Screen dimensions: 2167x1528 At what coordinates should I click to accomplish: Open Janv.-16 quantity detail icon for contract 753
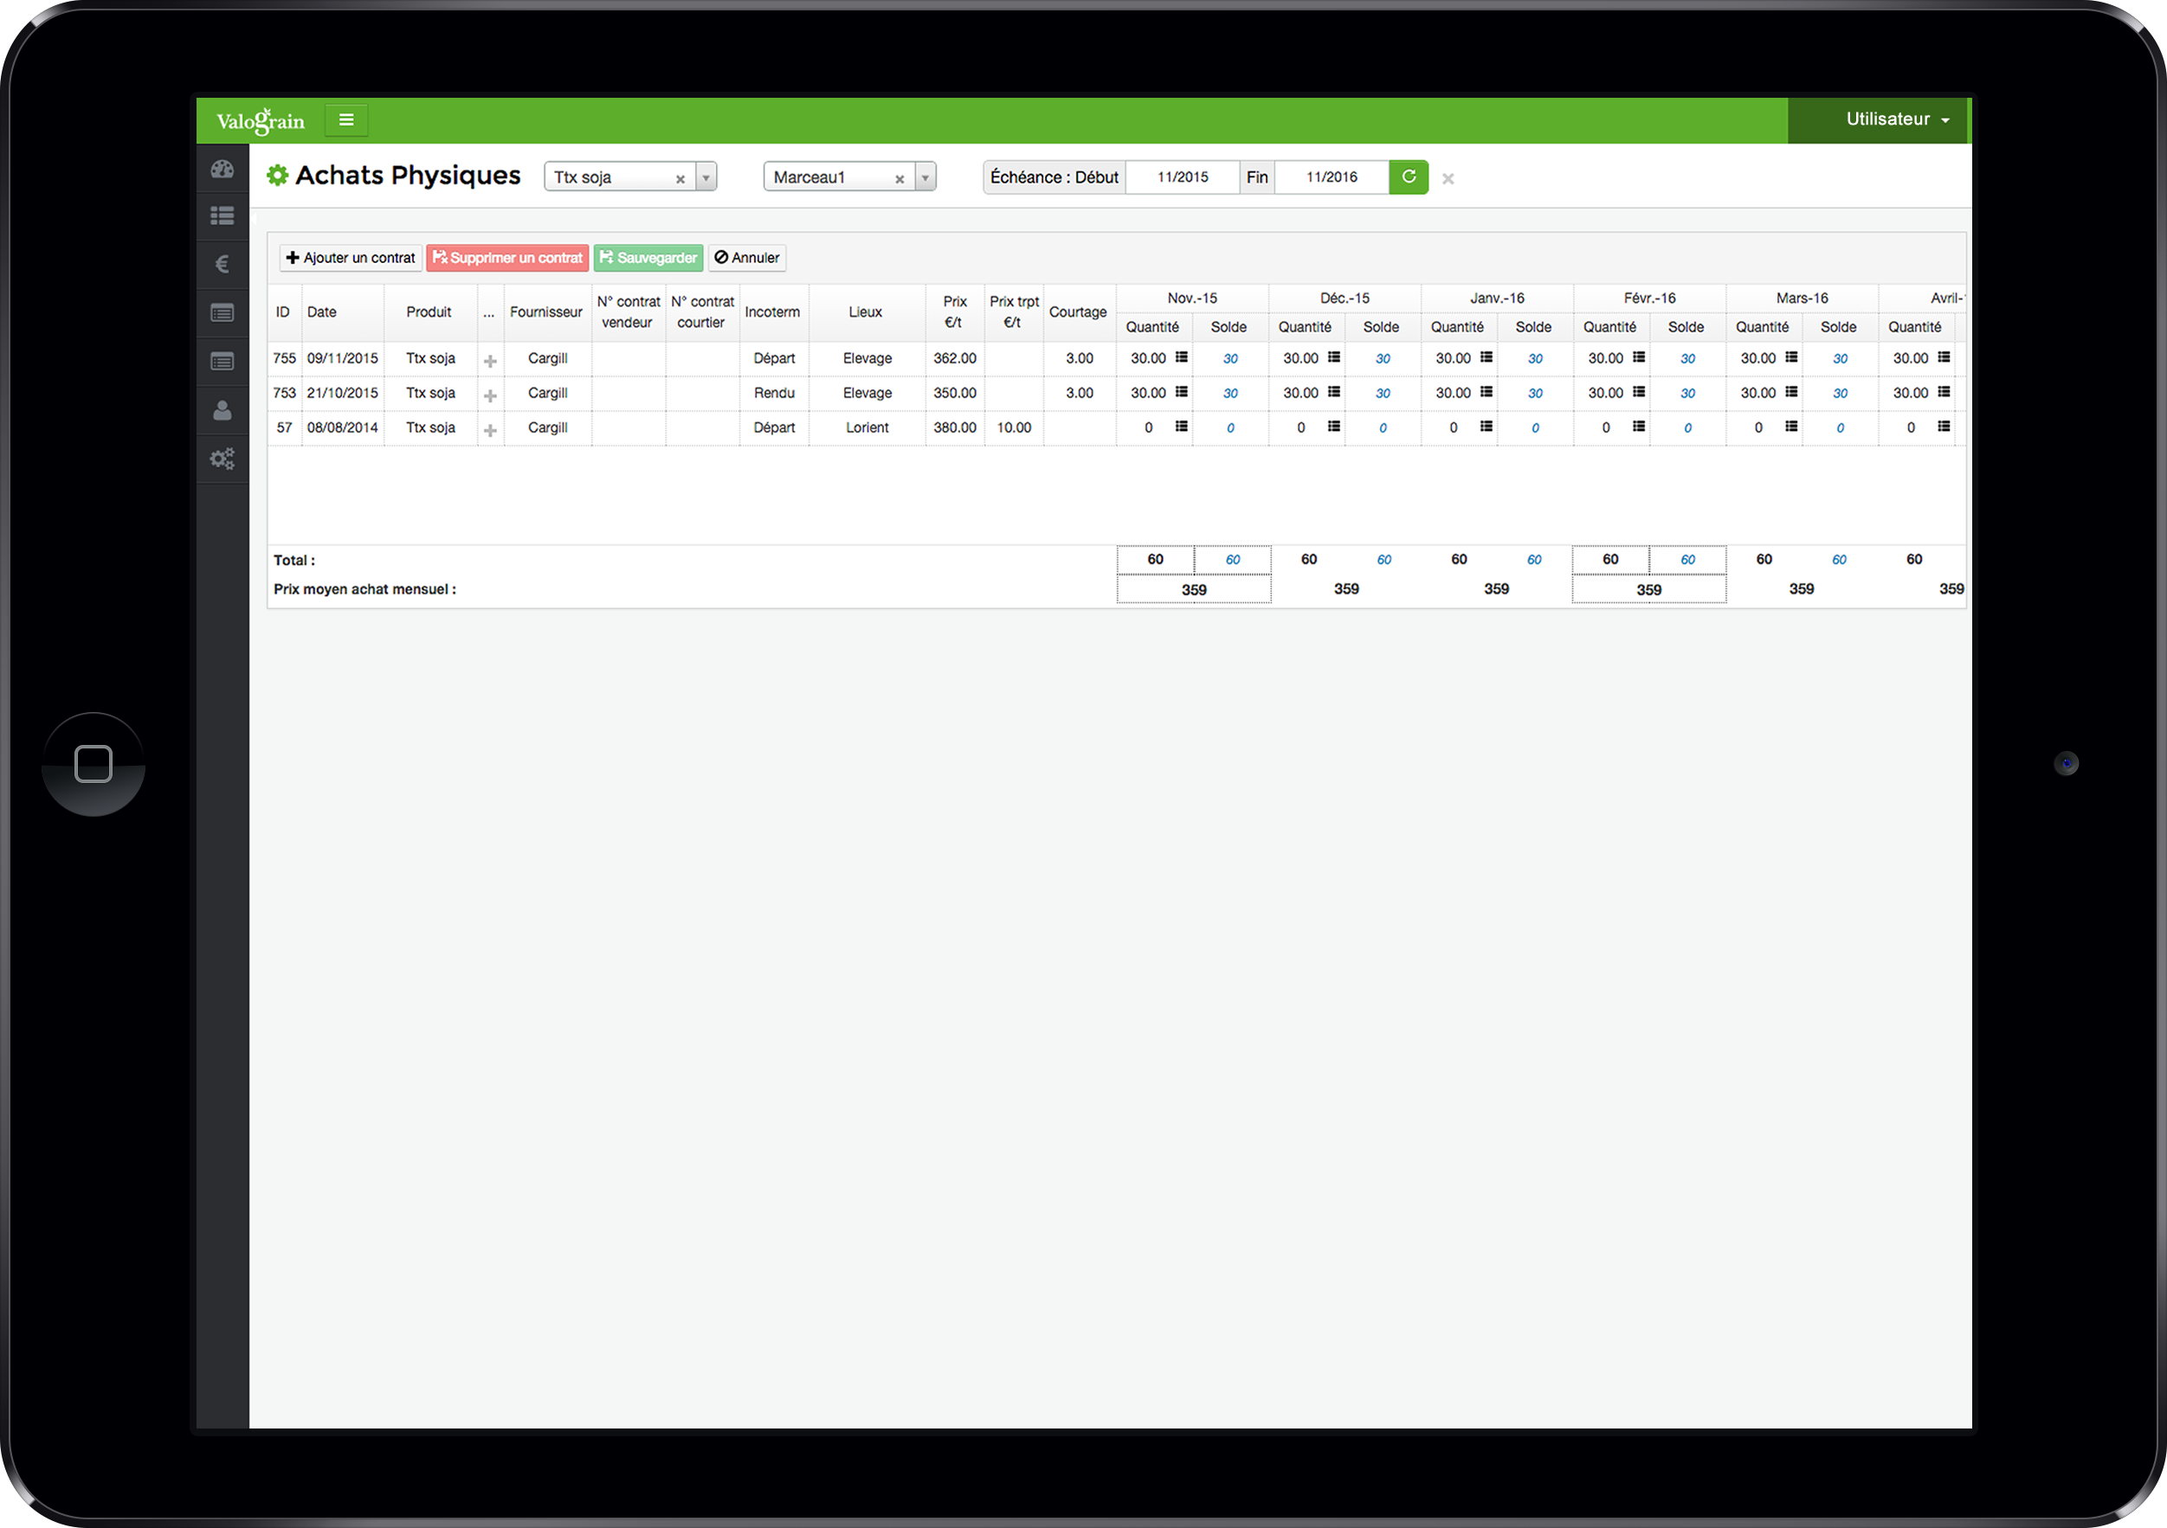[x=1487, y=392]
